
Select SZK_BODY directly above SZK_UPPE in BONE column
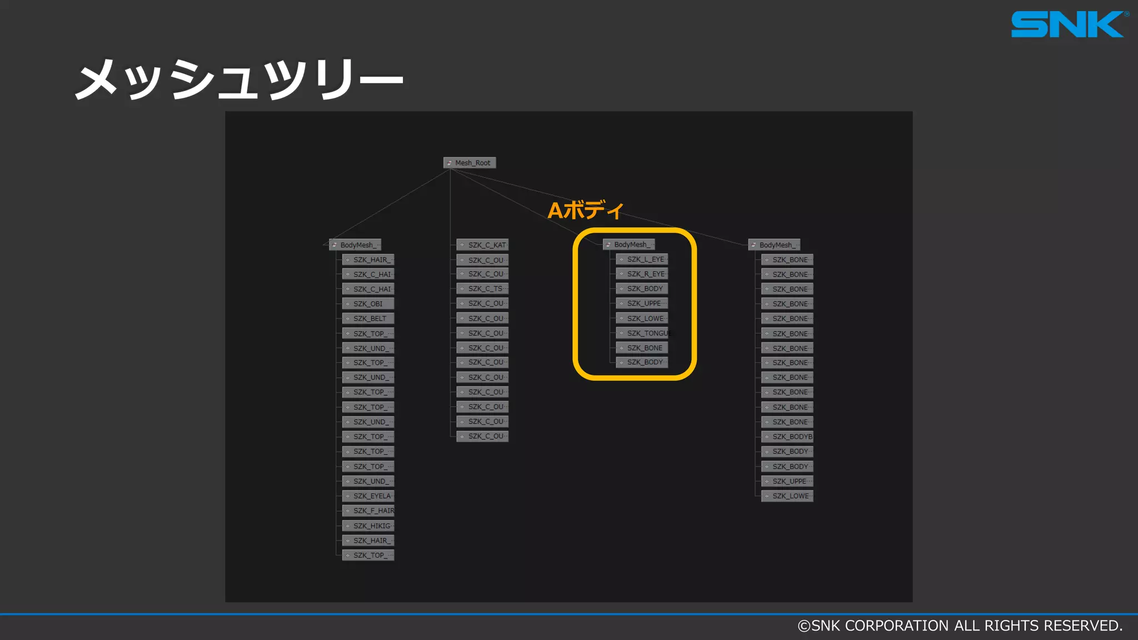point(787,467)
